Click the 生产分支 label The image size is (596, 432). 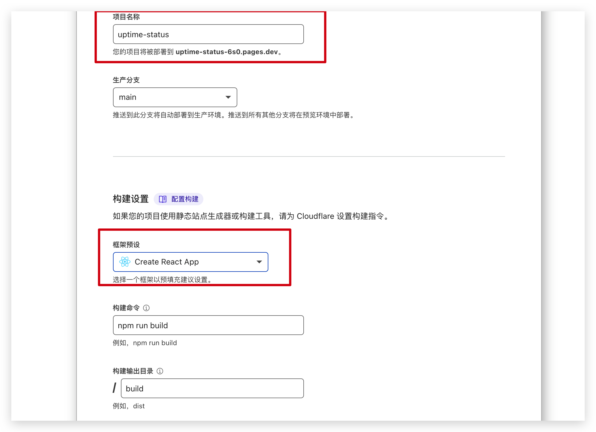pyautogui.click(x=126, y=80)
